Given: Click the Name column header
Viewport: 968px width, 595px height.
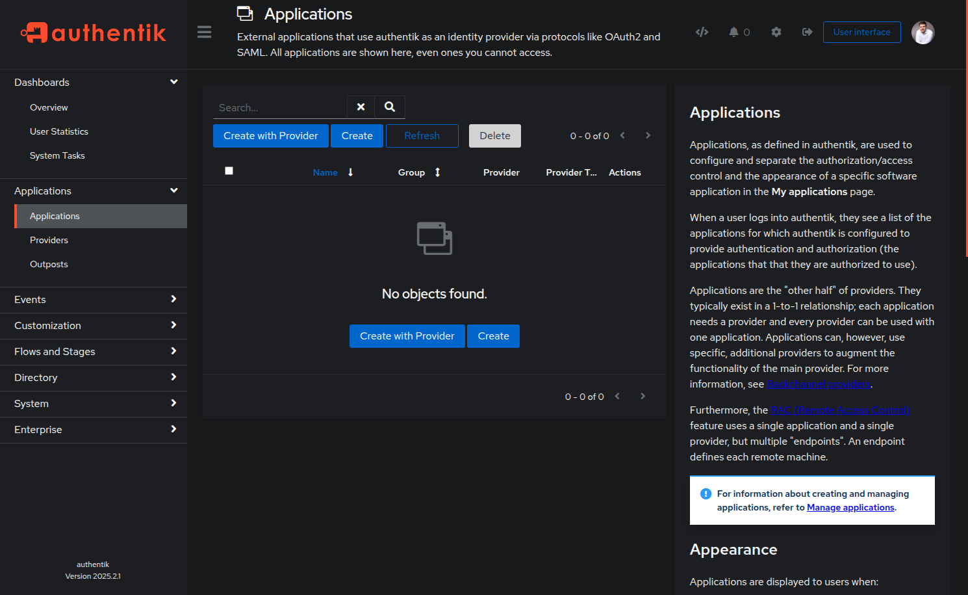Looking at the screenshot, I should 325,172.
